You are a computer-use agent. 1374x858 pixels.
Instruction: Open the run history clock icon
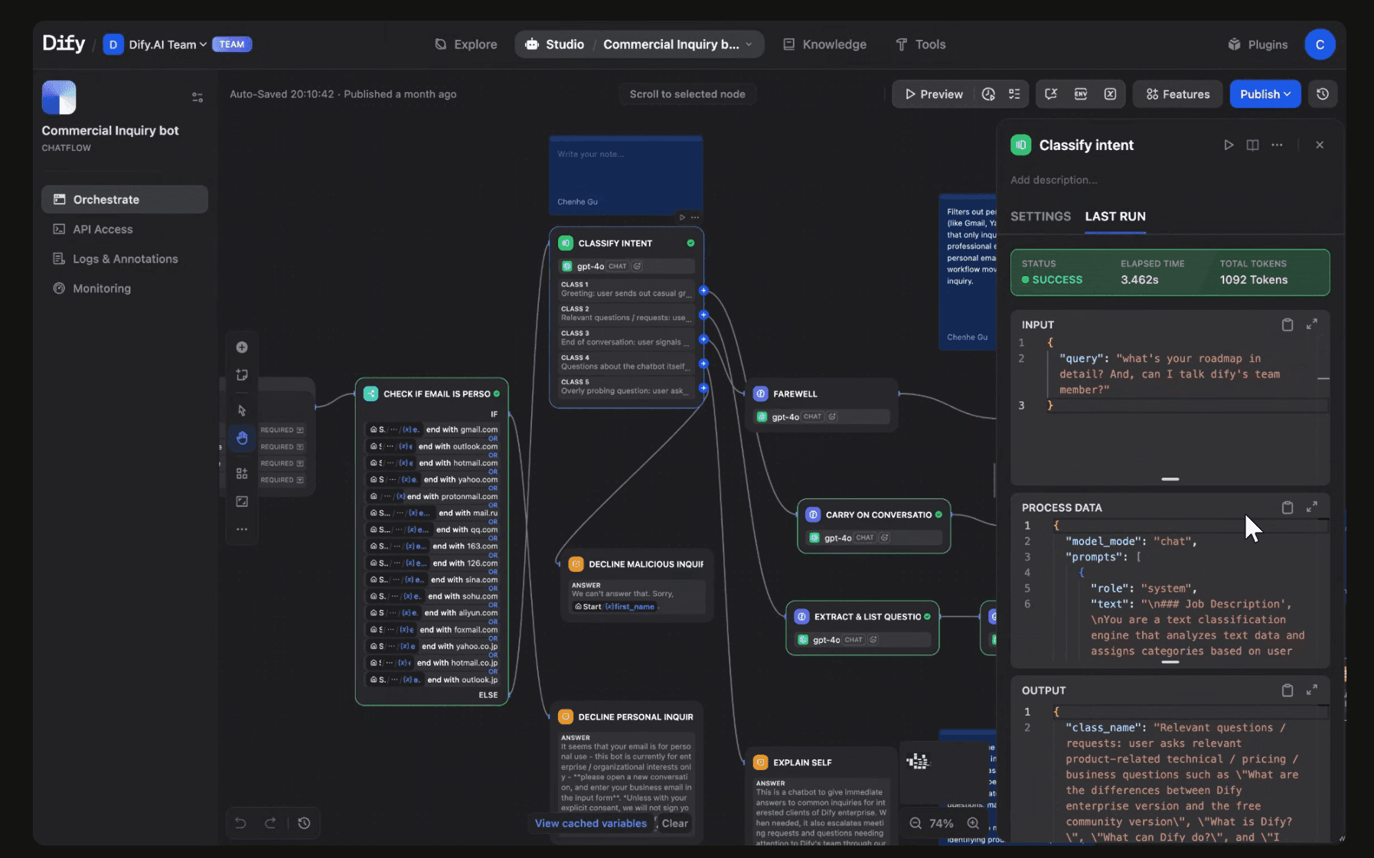click(988, 94)
